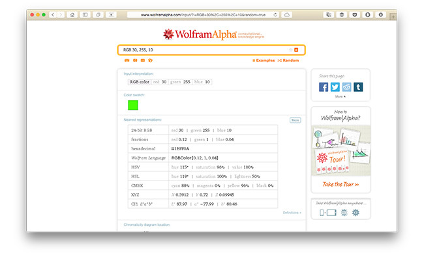Click the Buffer stack extension icon

(x=342, y=14)
